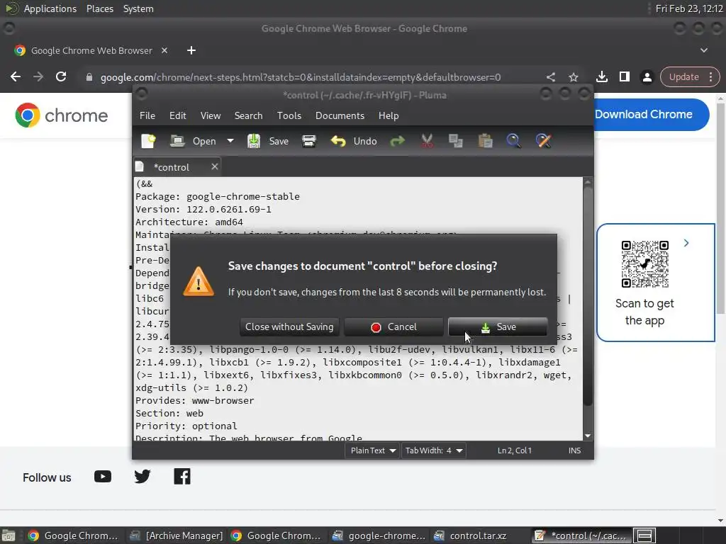Click the Find and Replace icon
The image size is (726, 544).
tap(543, 141)
